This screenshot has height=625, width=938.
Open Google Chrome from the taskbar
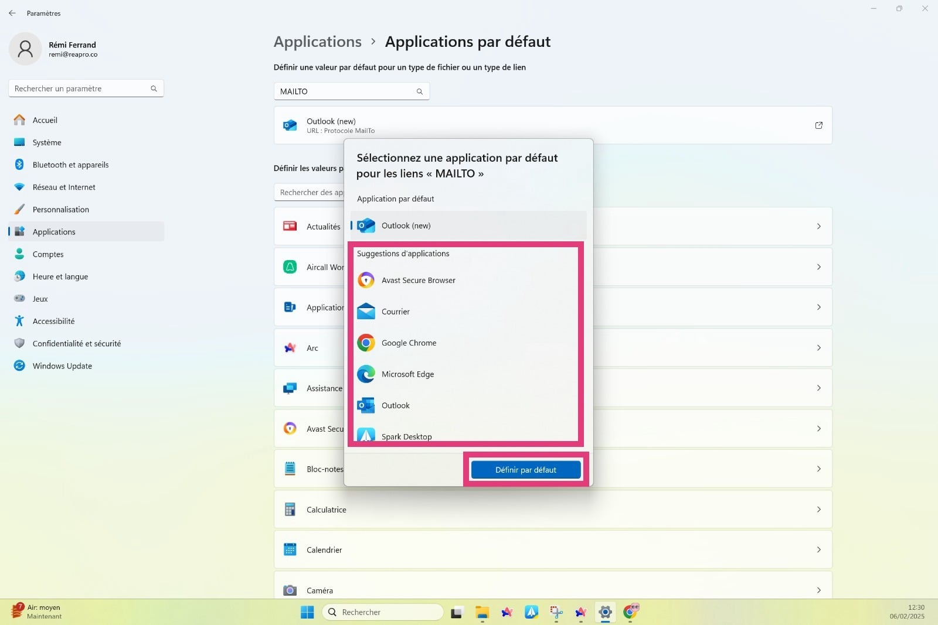[630, 612]
